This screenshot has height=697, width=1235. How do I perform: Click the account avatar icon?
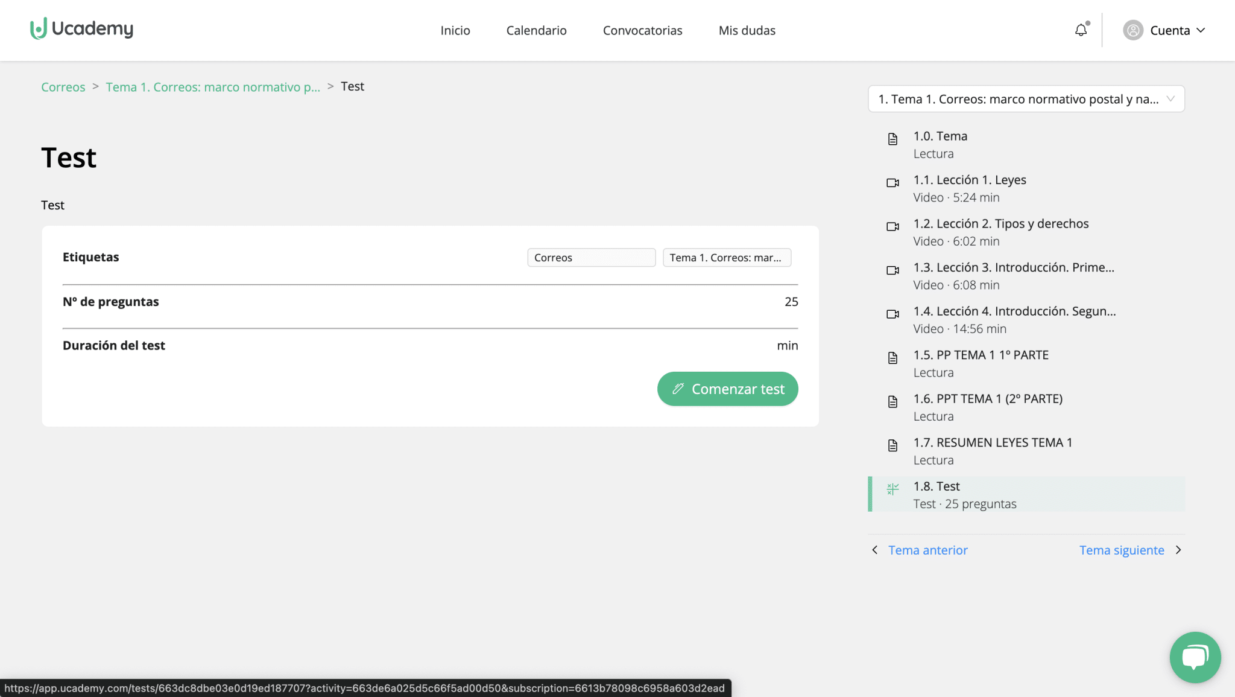coord(1132,30)
